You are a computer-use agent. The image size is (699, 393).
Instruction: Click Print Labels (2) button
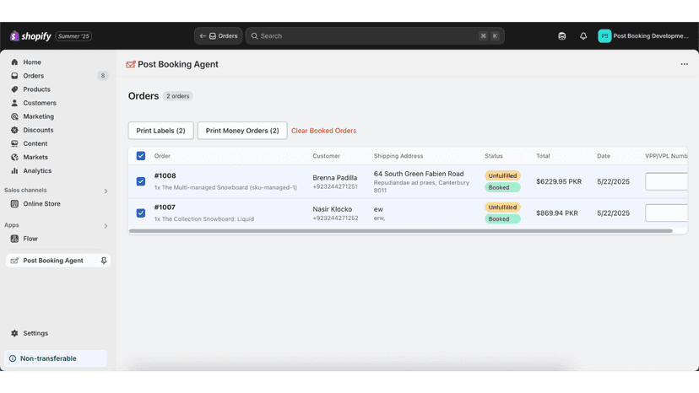pos(161,131)
